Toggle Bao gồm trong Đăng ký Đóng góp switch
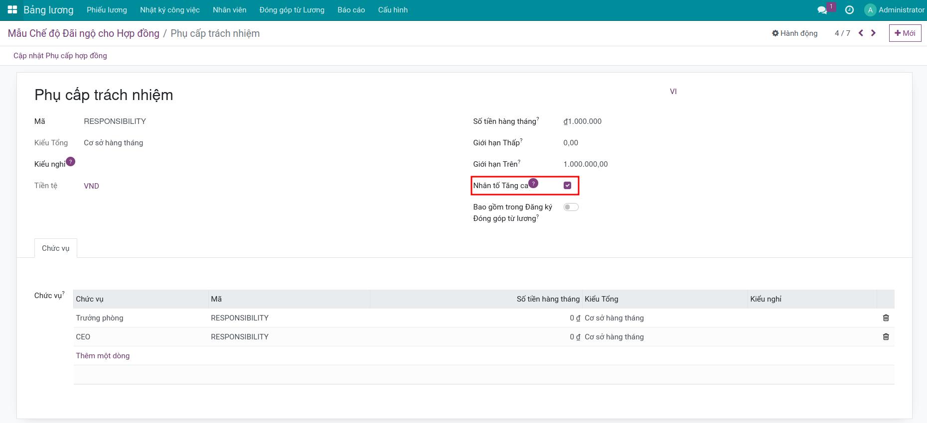 pyautogui.click(x=571, y=207)
